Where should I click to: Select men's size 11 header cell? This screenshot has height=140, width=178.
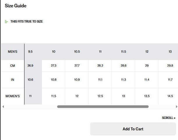pyautogui.click(x=100, y=52)
